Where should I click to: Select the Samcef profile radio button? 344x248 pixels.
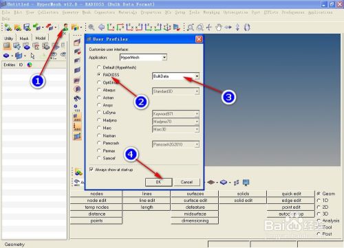pos(99,158)
